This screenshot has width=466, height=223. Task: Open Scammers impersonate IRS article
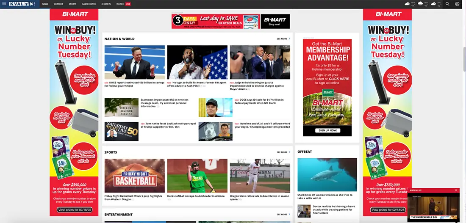click(164, 103)
